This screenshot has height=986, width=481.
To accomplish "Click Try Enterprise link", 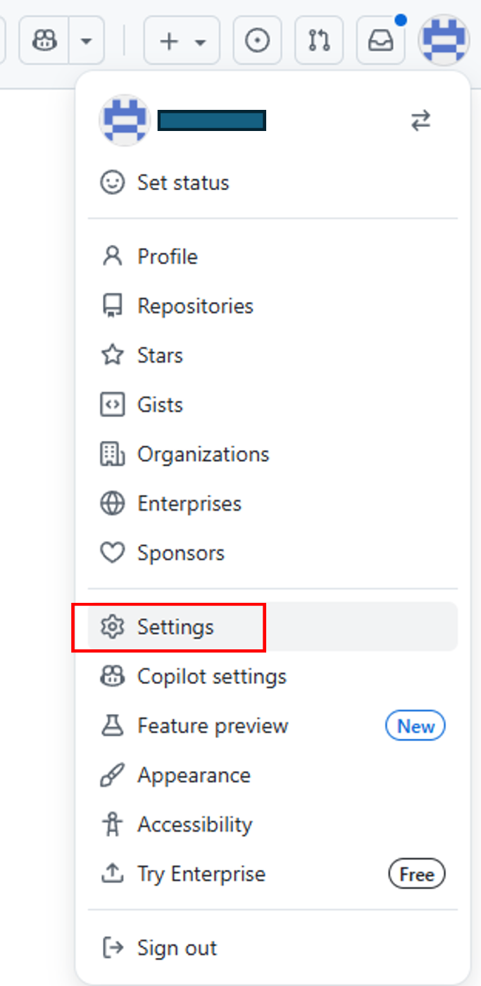I will (x=201, y=875).
